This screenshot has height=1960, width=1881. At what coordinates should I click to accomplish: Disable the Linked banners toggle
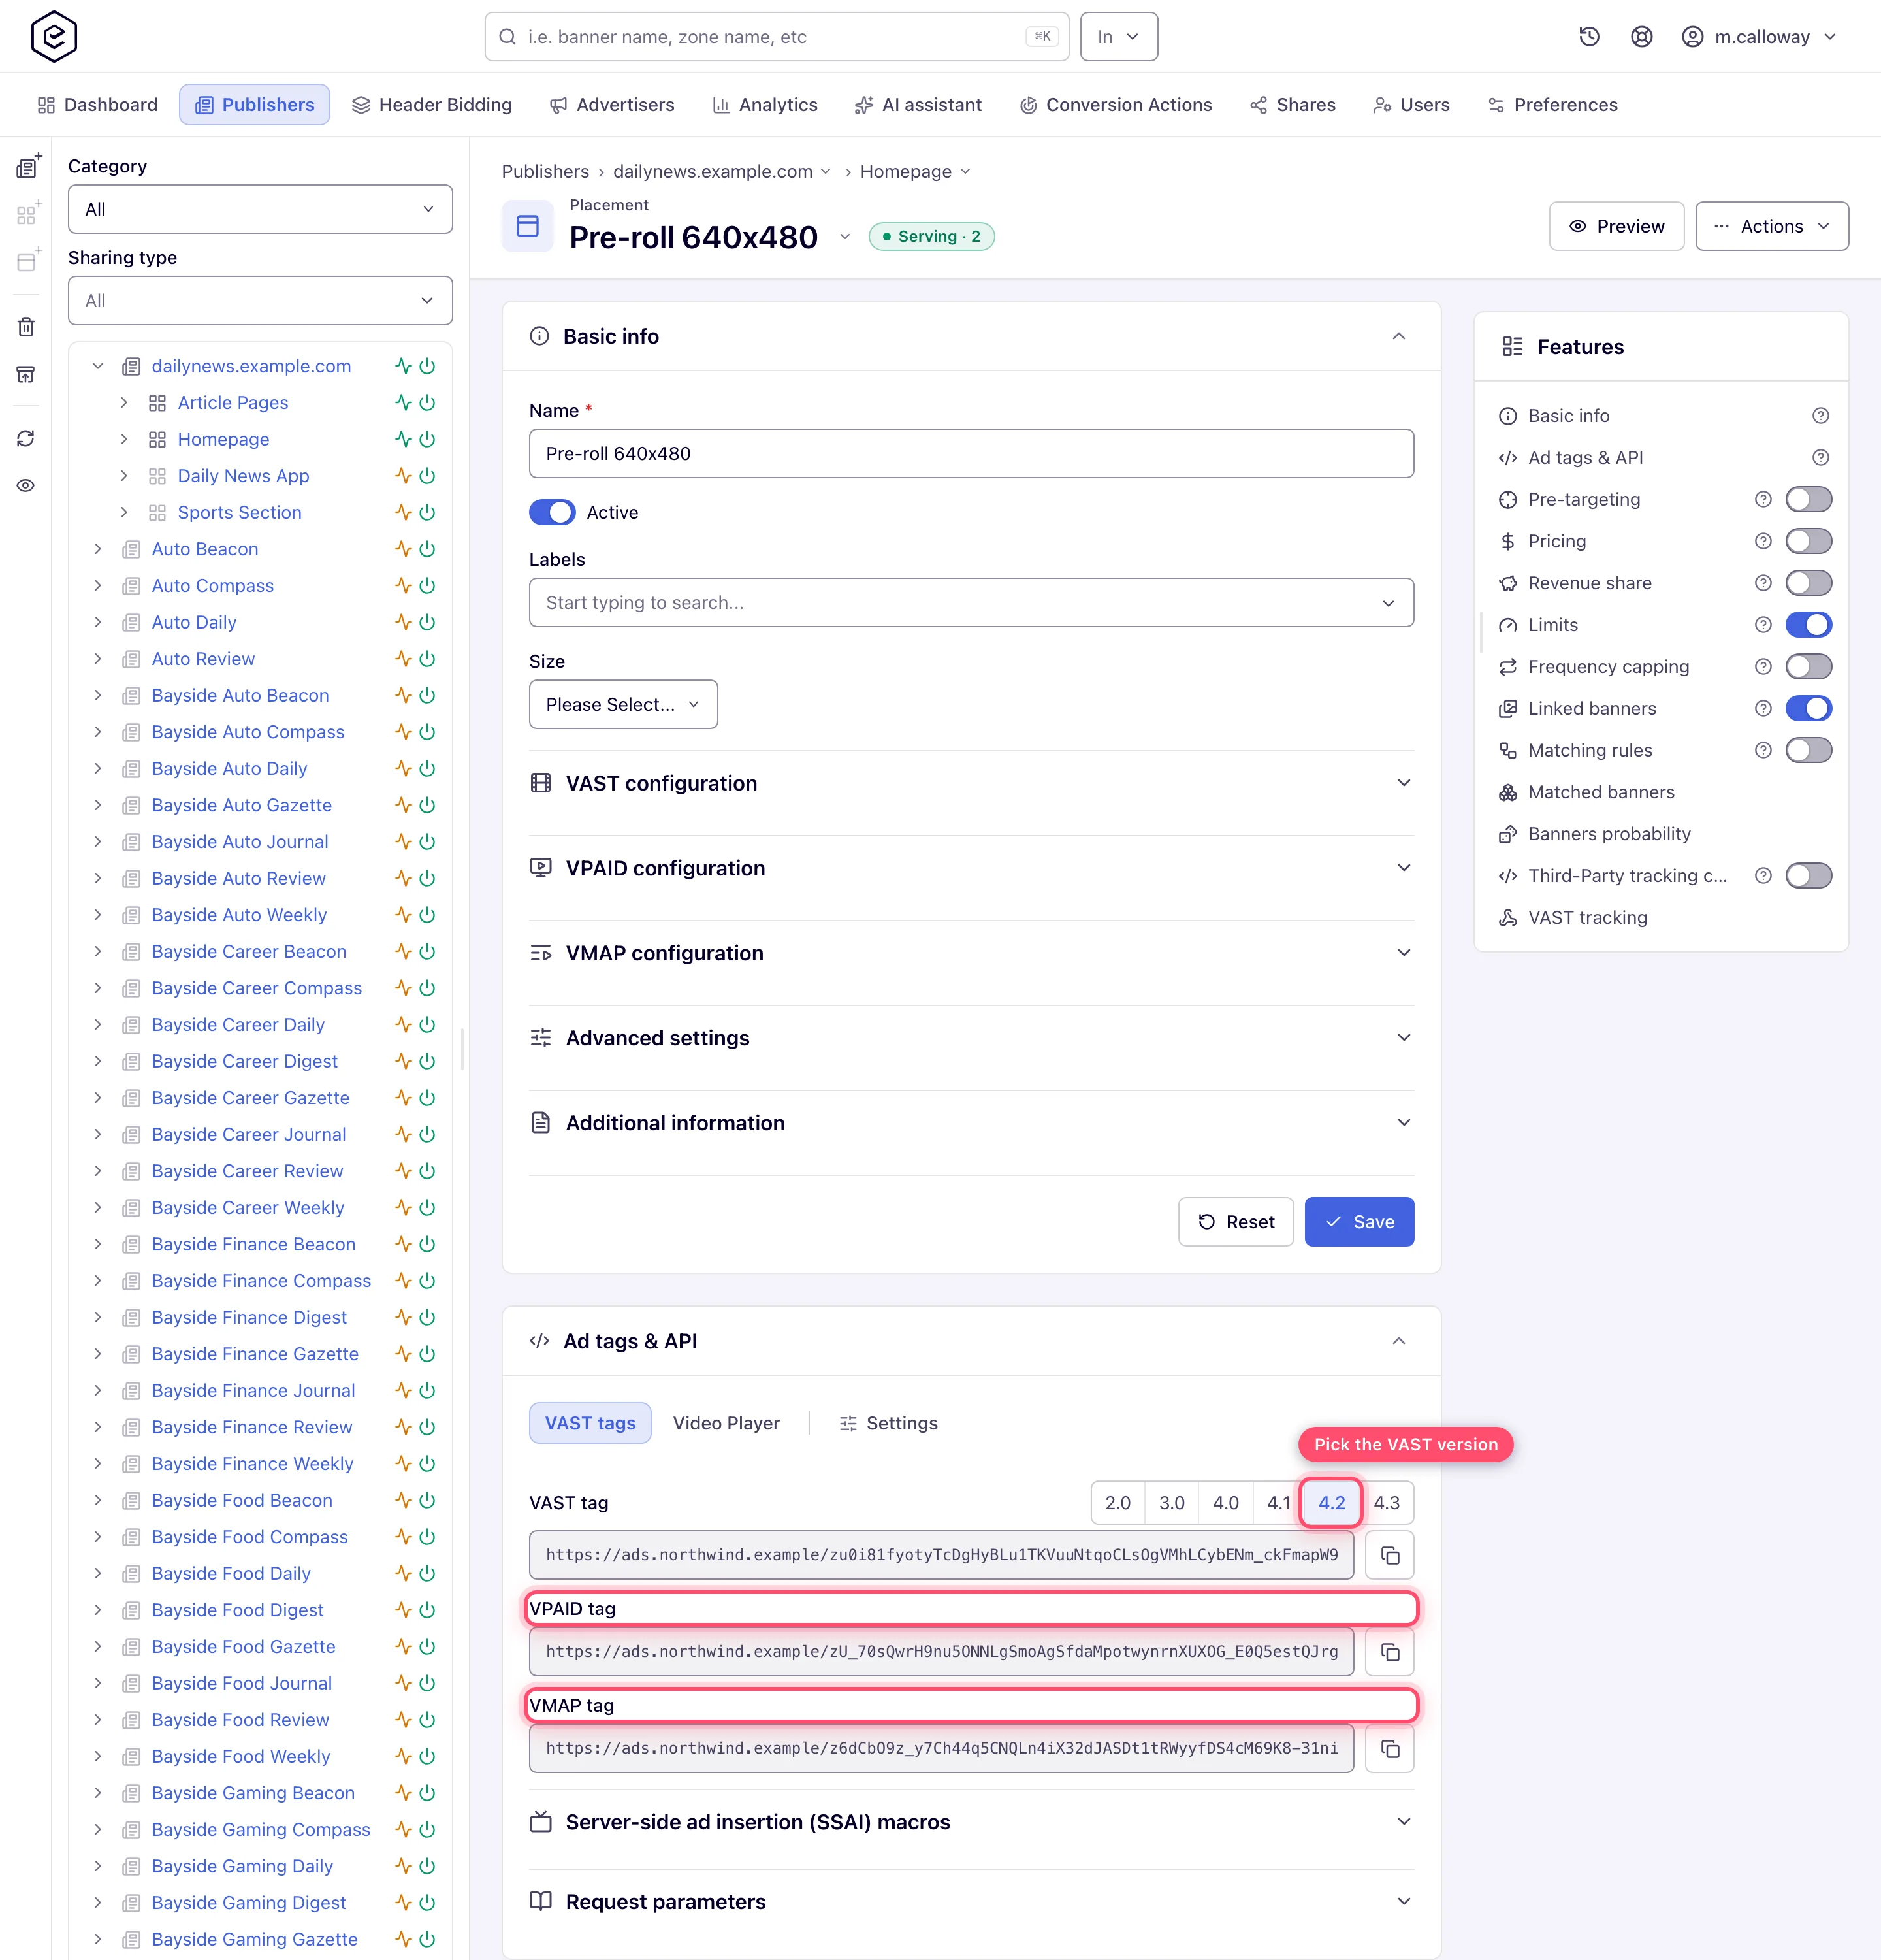[1808, 708]
